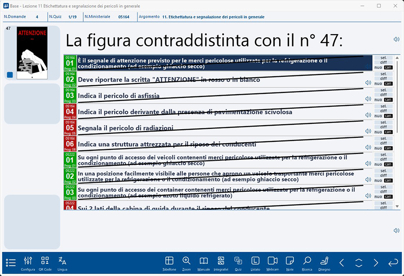The image size is (404, 276).
Task: Activate the Disegno drawing tool
Action: pos(324,263)
